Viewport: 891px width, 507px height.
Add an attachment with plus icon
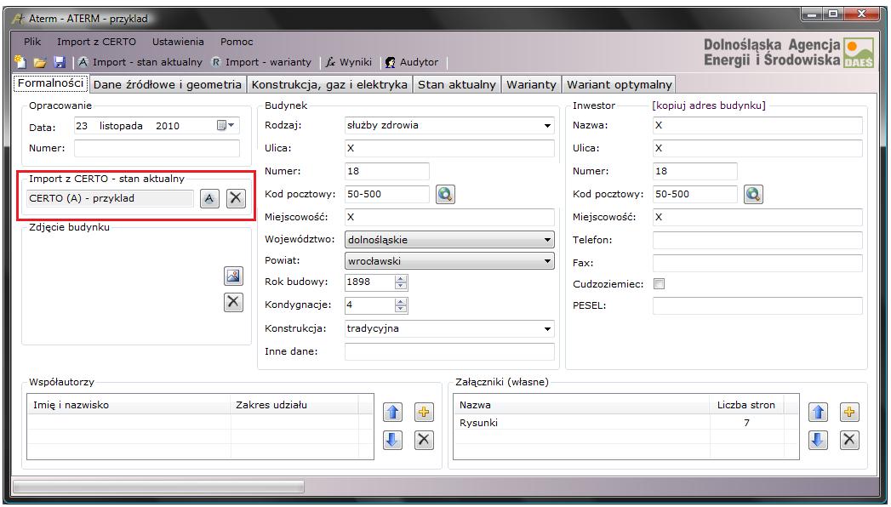pyautogui.click(x=849, y=413)
